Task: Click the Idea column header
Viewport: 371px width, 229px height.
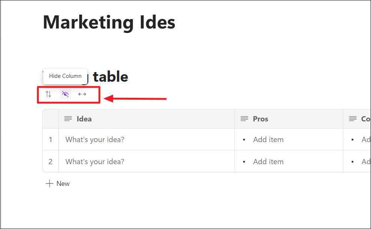Action: [84, 119]
